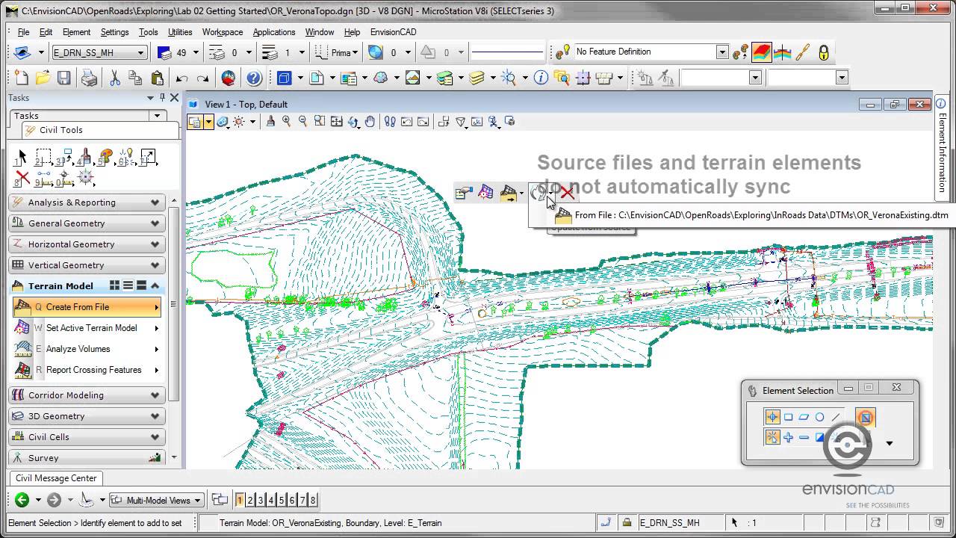Open the Element menu
Image resolution: width=956 pixels, height=538 pixels.
(76, 32)
